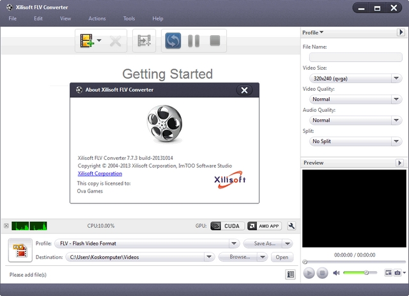Collapse the Preview panel with arrow button

[399, 163]
